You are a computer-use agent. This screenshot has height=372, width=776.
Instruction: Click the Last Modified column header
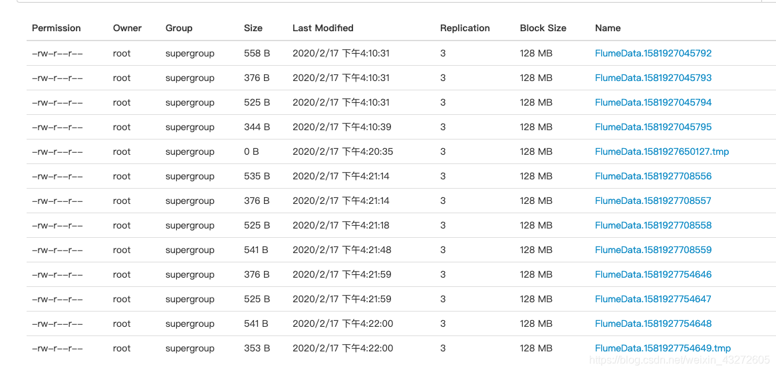click(x=323, y=28)
